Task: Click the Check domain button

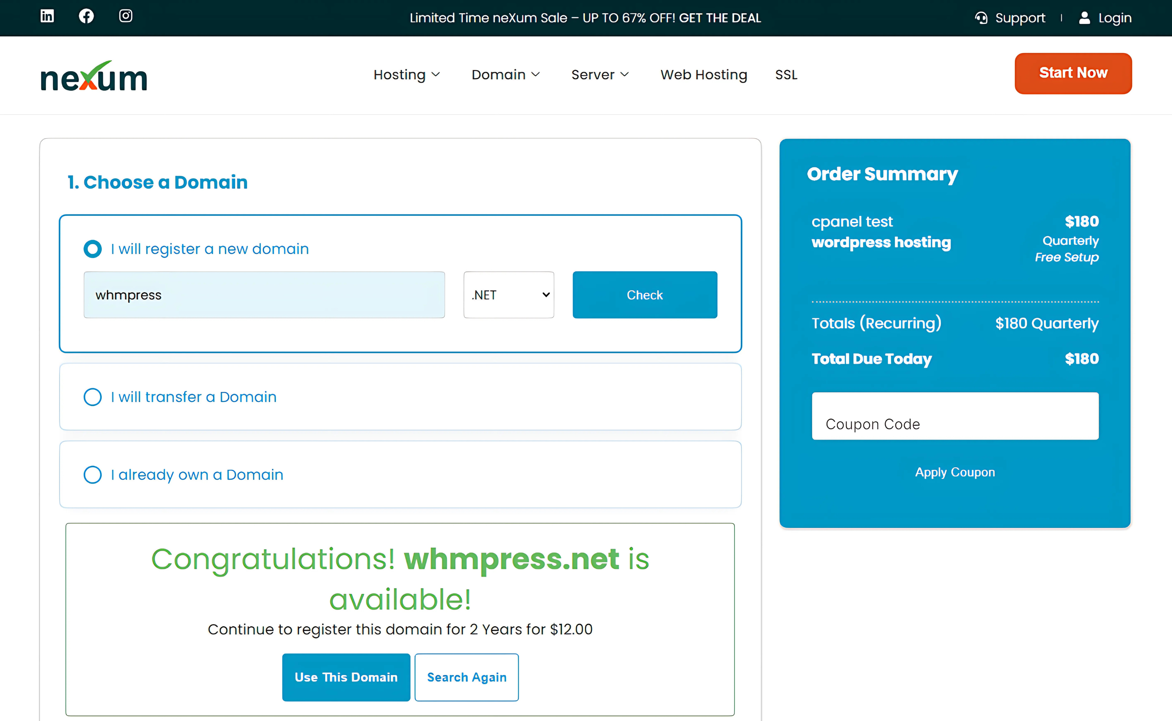Action: point(644,295)
